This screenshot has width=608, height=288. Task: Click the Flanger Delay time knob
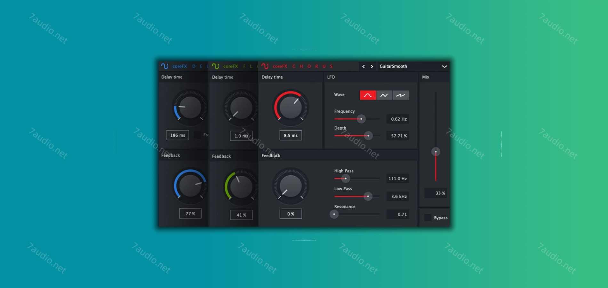[241, 108]
